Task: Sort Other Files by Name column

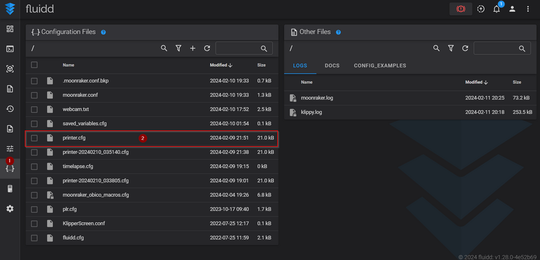Action: point(306,82)
